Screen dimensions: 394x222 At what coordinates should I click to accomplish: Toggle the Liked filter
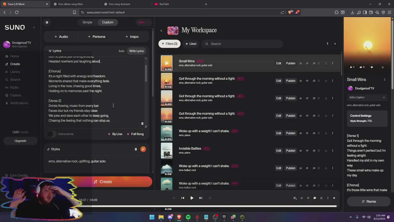click(x=191, y=44)
